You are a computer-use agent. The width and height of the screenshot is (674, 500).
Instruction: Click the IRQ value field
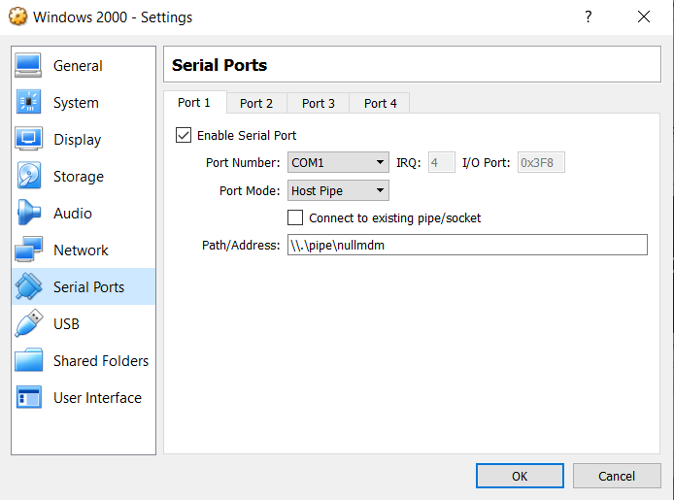[x=442, y=162]
